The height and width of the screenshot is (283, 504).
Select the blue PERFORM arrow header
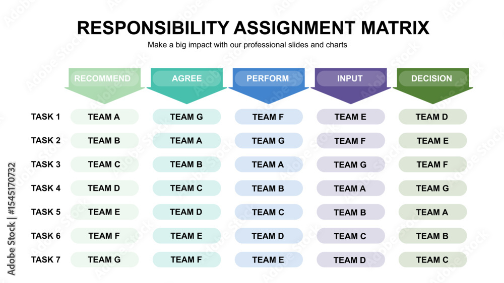(269, 85)
